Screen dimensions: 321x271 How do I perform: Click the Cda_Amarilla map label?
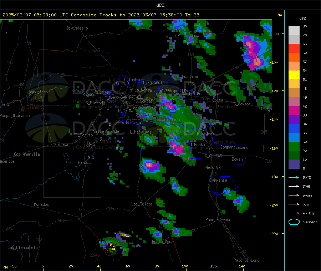(27, 154)
